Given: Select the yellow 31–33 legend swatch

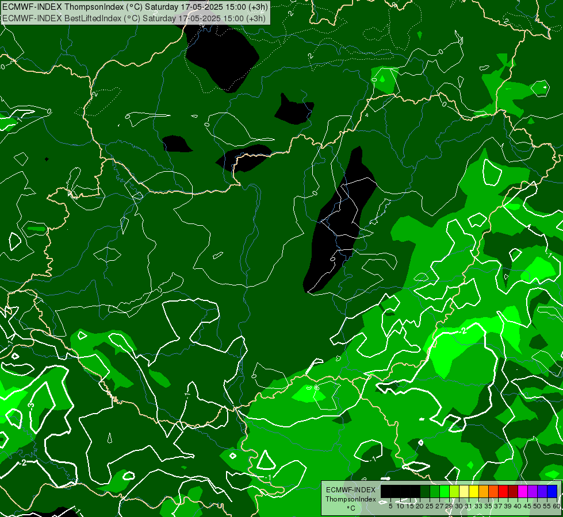Looking at the screenshot, I should click(474, 491).
